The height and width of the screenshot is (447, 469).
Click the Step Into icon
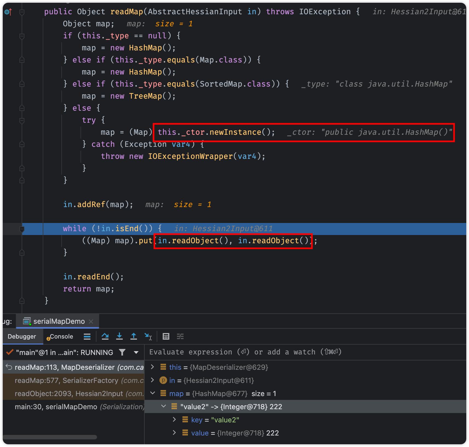coord(119,336)
